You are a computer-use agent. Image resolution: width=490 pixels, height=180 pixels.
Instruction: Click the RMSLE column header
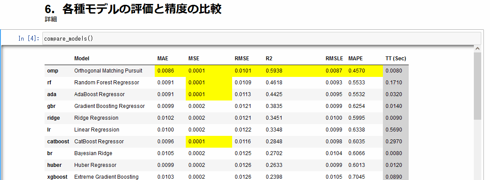pos(334,59)
